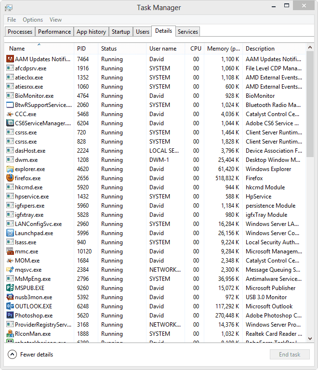Select the dasHost.exe process name
The width and height of the screenshot is (318, 370).
point(30,150)
